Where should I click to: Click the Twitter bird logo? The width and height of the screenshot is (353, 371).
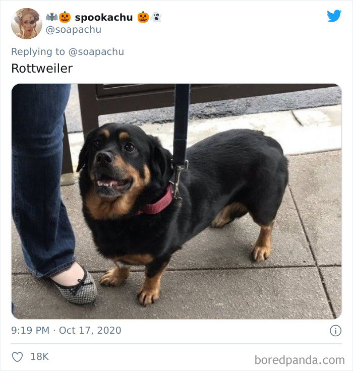[334, 16]
